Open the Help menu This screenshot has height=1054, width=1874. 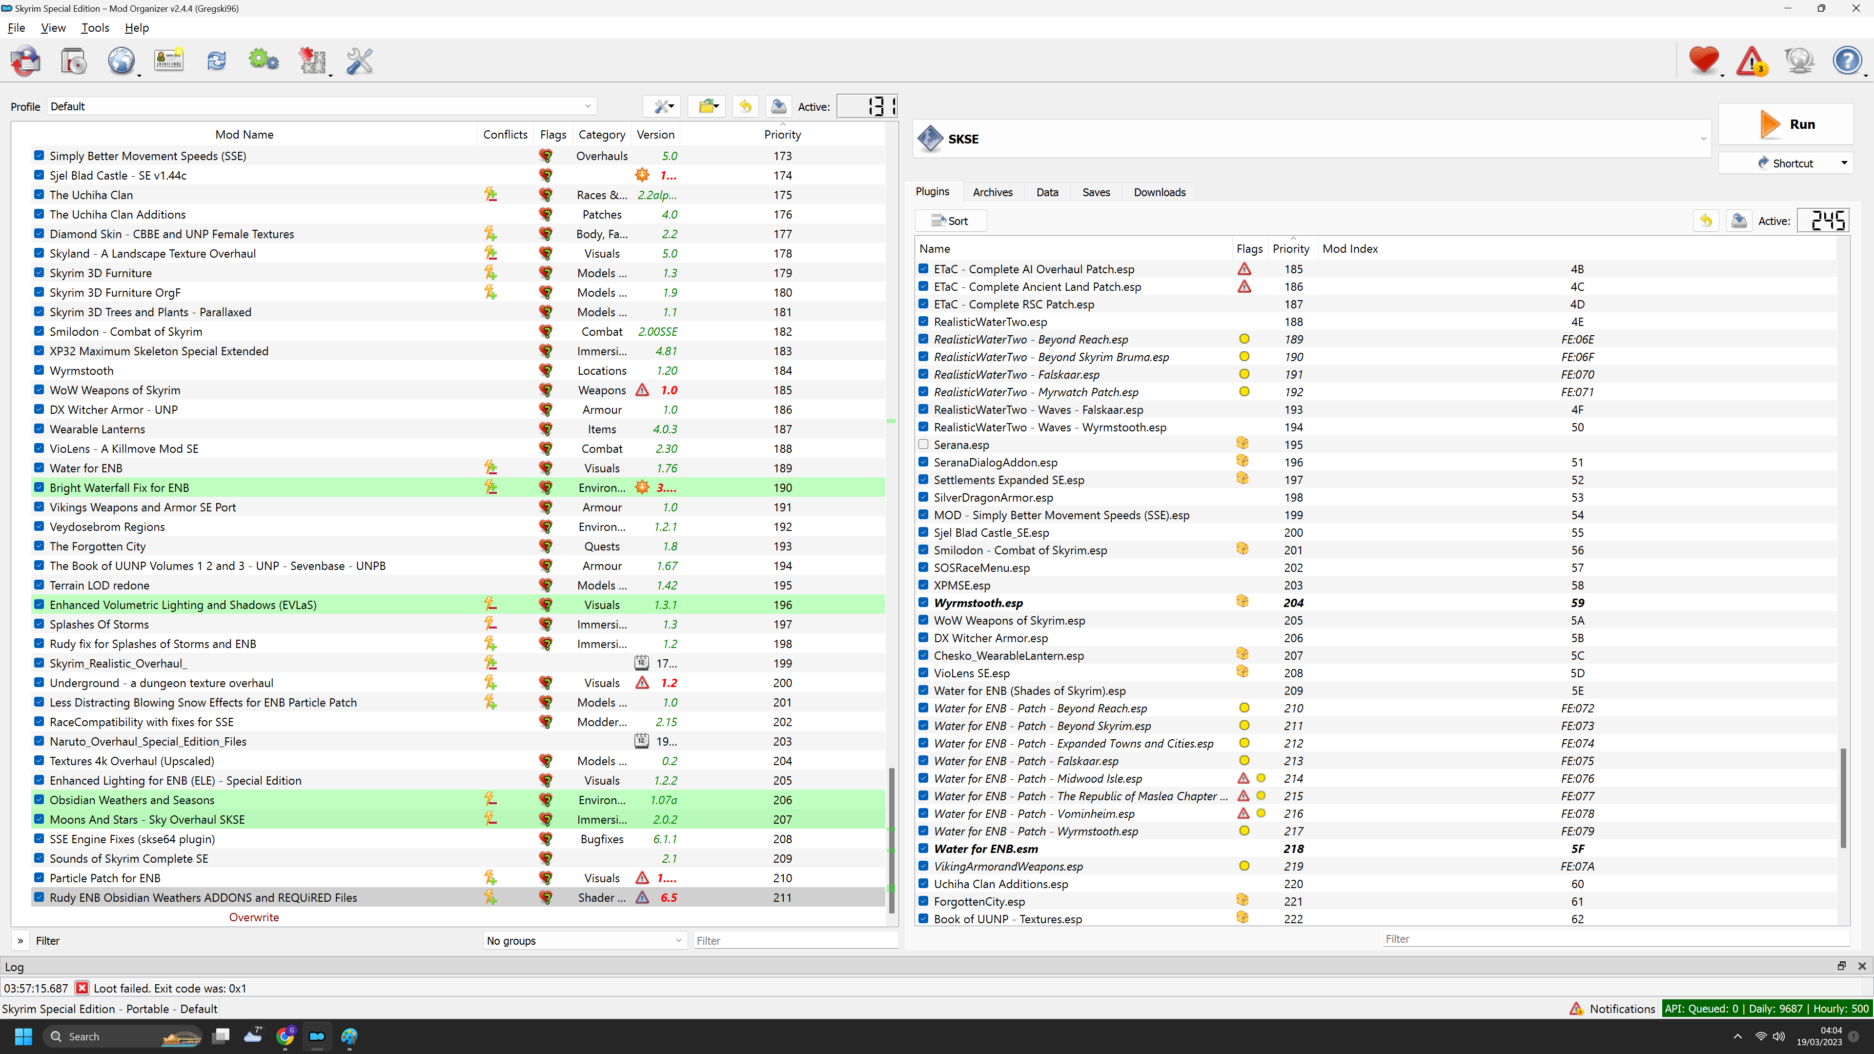[136, 28]
